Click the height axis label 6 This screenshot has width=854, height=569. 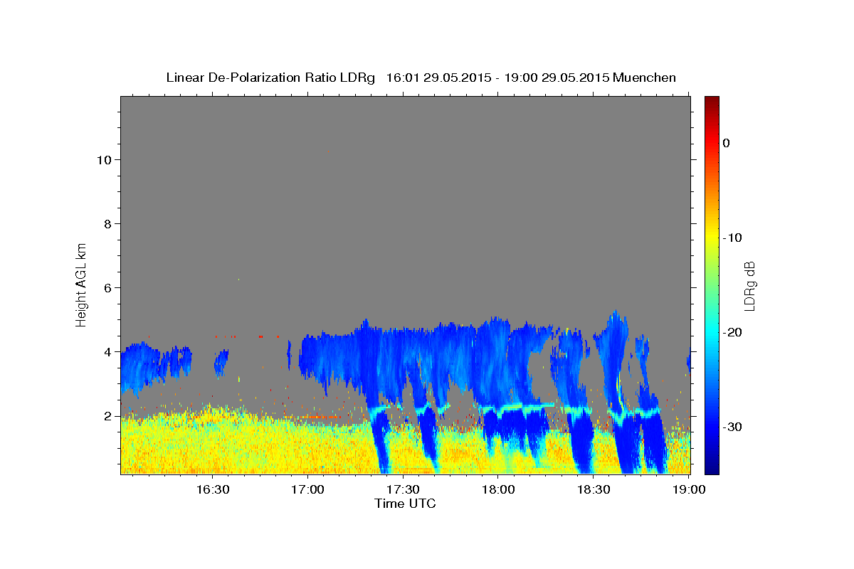[x=108, y=287]
